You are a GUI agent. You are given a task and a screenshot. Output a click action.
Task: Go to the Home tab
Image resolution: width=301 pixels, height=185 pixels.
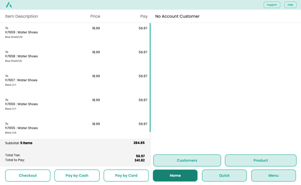click(175, 176)
